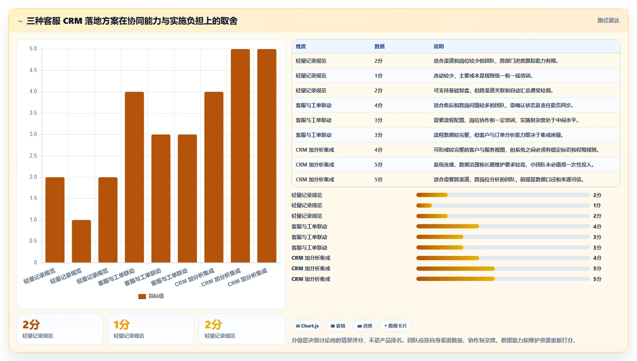Click the 数据 column header
The width and height of the screenshot is (637, 361).
click(x=379, y=47)
